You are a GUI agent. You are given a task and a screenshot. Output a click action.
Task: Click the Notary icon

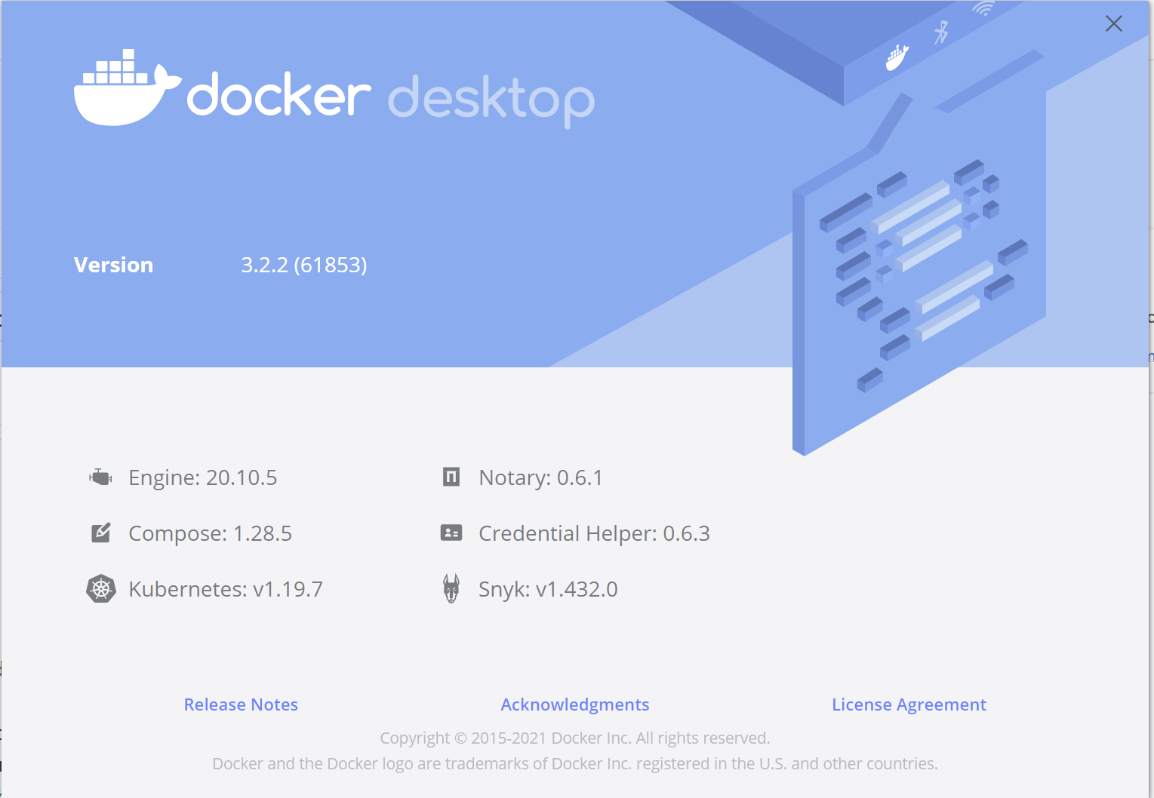[x=451, y=477]
